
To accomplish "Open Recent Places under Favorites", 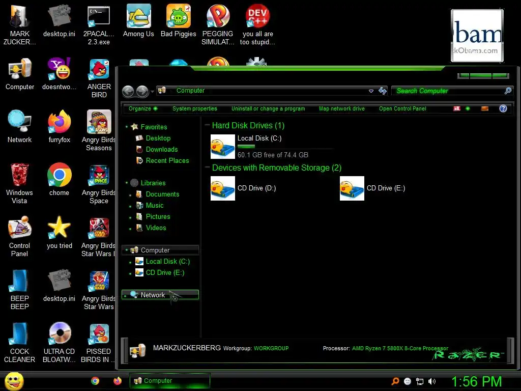I will (167, 160).
